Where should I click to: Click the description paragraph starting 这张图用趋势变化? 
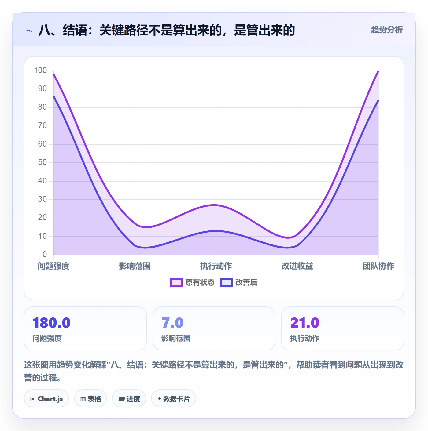click(214, 371)
